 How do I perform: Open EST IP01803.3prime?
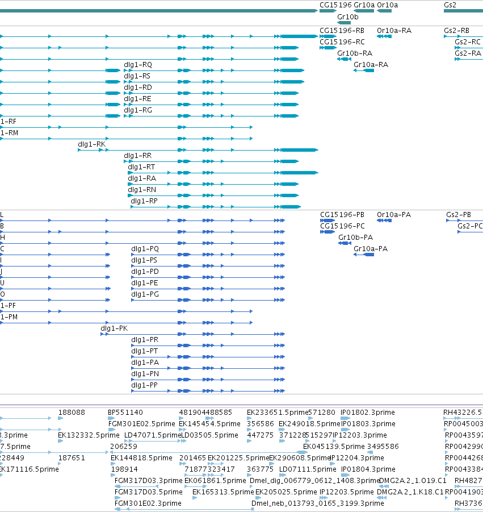pos(368,423)
